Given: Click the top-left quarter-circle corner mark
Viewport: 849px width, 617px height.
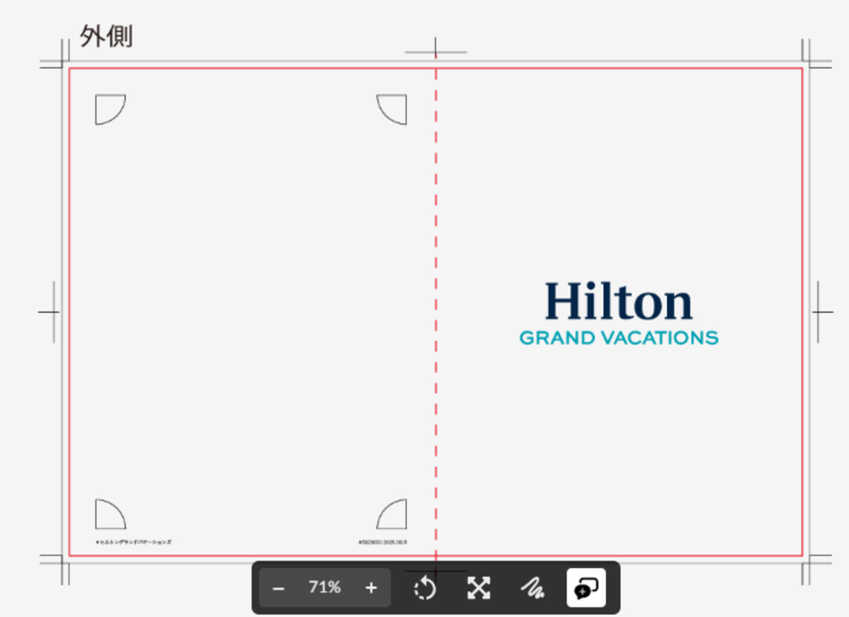Looking at the screenshot, I should (110, 109).
